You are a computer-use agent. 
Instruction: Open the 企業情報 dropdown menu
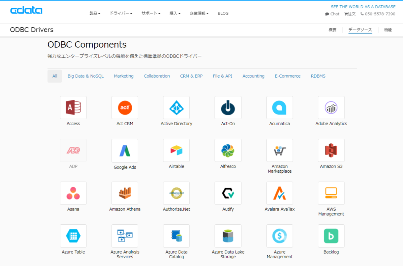[x=199, y=13]
